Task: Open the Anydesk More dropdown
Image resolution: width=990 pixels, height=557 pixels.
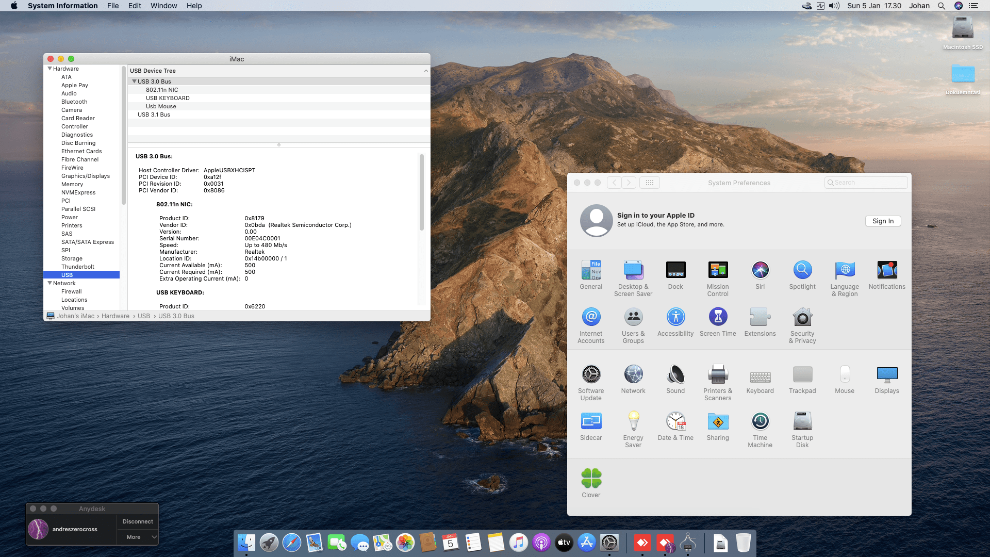Action: pos(138,537)
